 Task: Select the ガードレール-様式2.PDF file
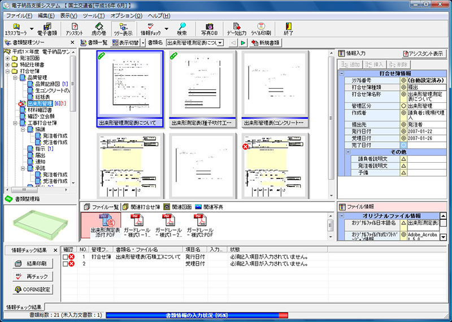[x=200, y=225]
